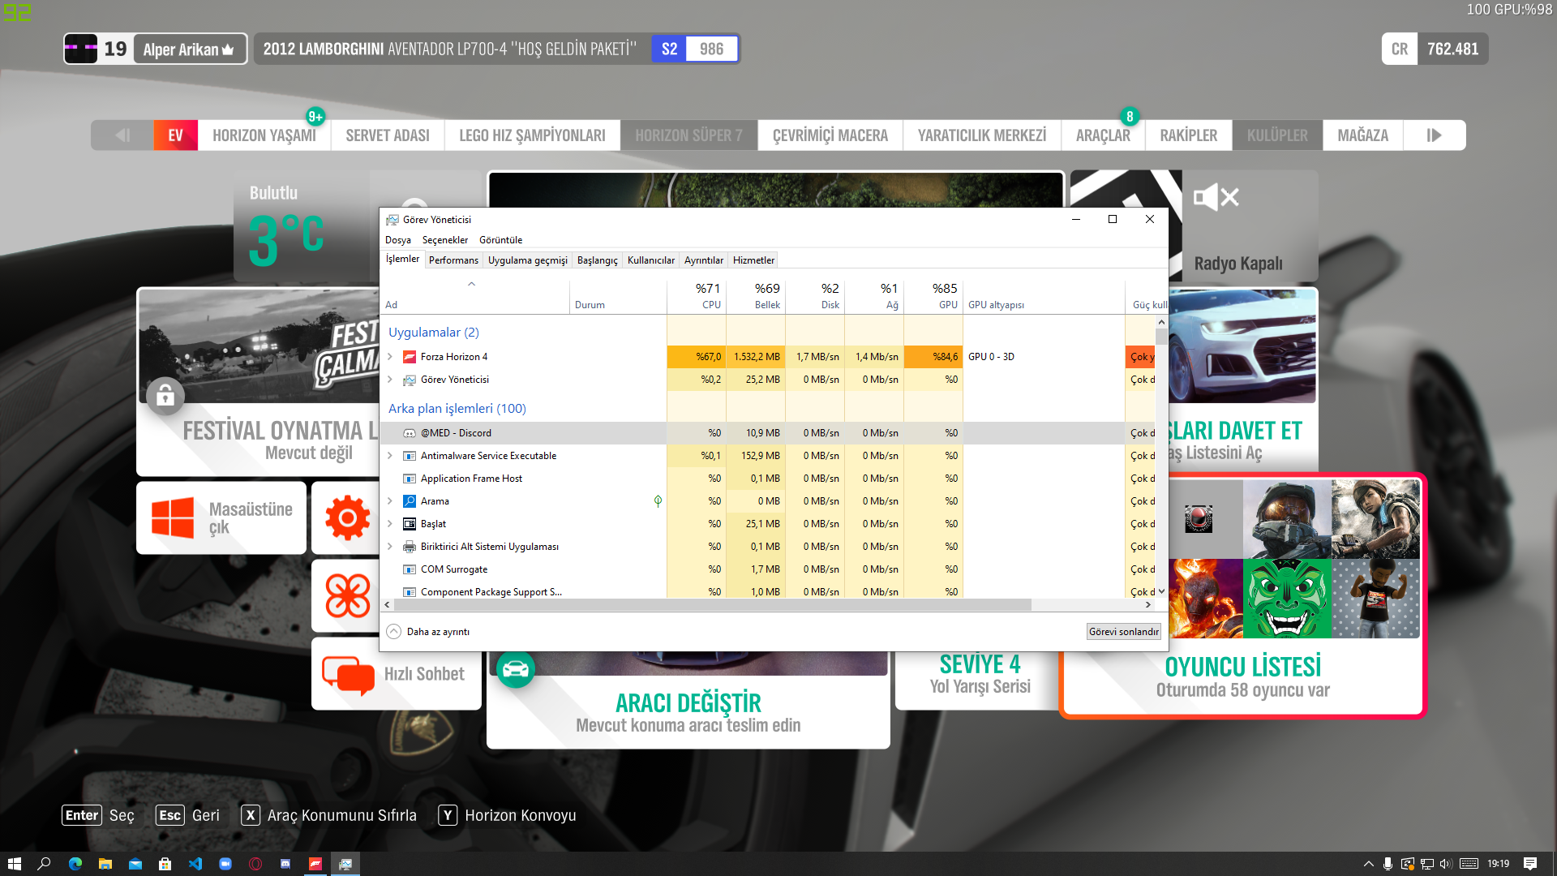Click the Görevi sonlandır button
Viewport: 1557px width, 876px height.
[1123, 632]
